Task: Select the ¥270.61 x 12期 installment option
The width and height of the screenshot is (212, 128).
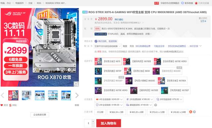Action: 157,112
